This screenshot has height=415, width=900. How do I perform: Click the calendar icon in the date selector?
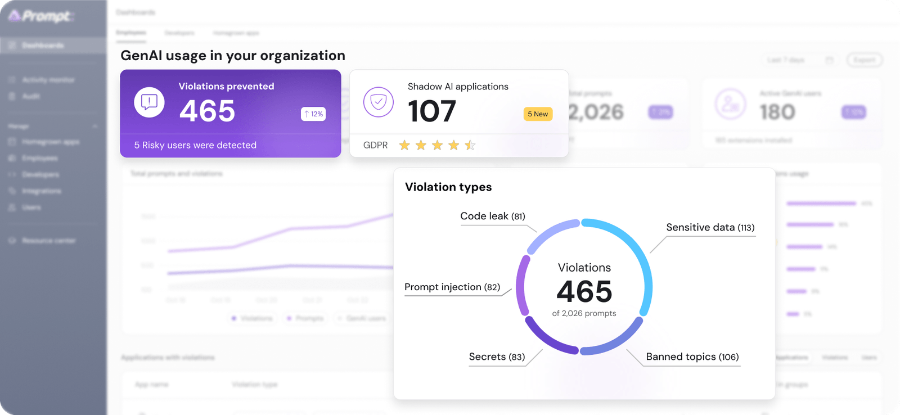[x=829, y=60]
